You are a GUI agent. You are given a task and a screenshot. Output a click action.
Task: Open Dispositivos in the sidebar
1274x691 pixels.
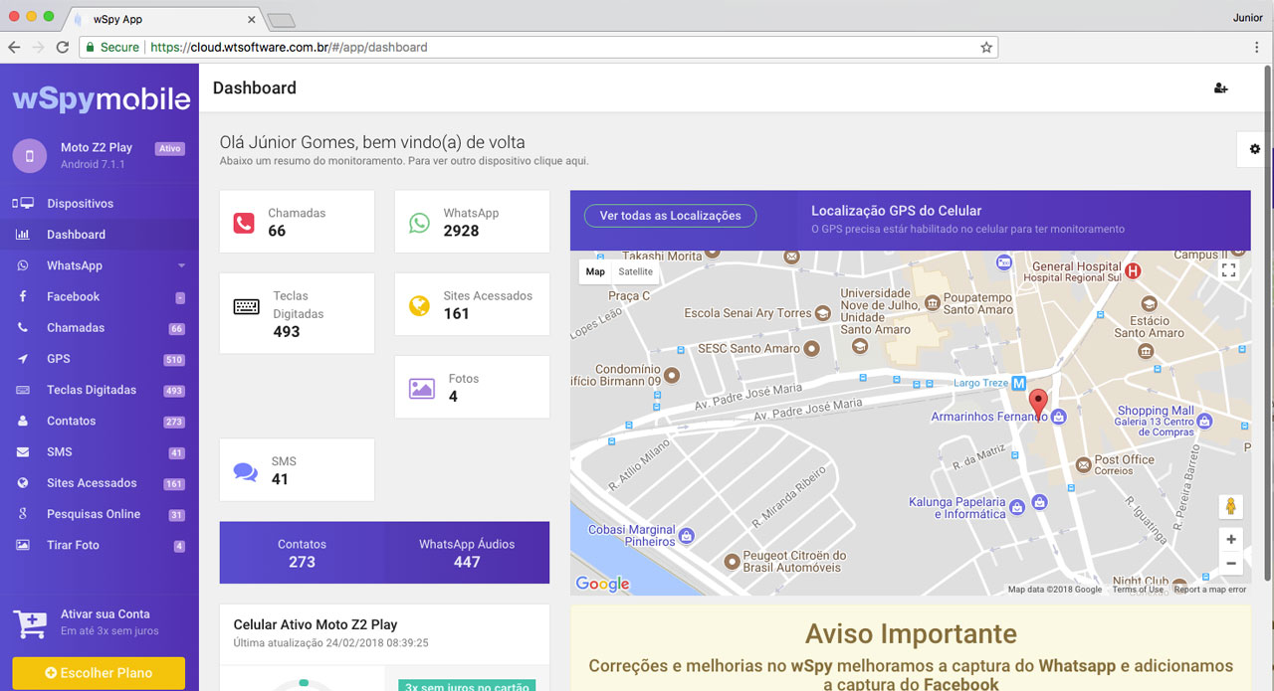point(100,204)
